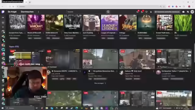Switch to the Du folgst tab

pyautogui.click(x=12, y=12)
